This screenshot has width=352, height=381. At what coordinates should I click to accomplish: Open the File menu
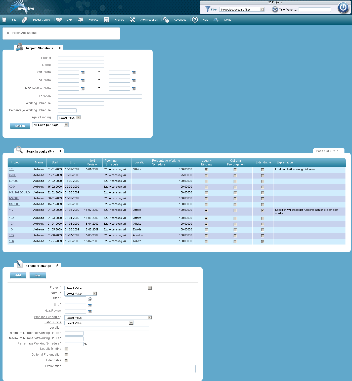[x=14, y=20]
